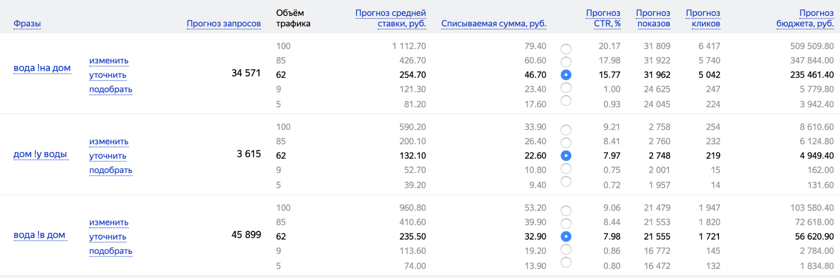This screenshot has width=840, height=279.
Task: Sort by Фразы column header
Action: pyautogui.click(x=27, y=23)
